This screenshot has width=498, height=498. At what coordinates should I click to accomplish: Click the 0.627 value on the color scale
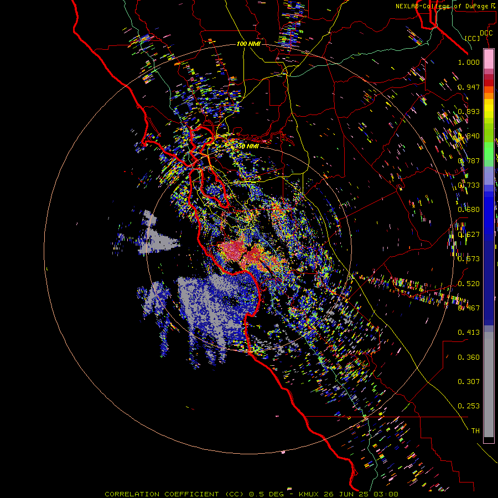(469, 235)
